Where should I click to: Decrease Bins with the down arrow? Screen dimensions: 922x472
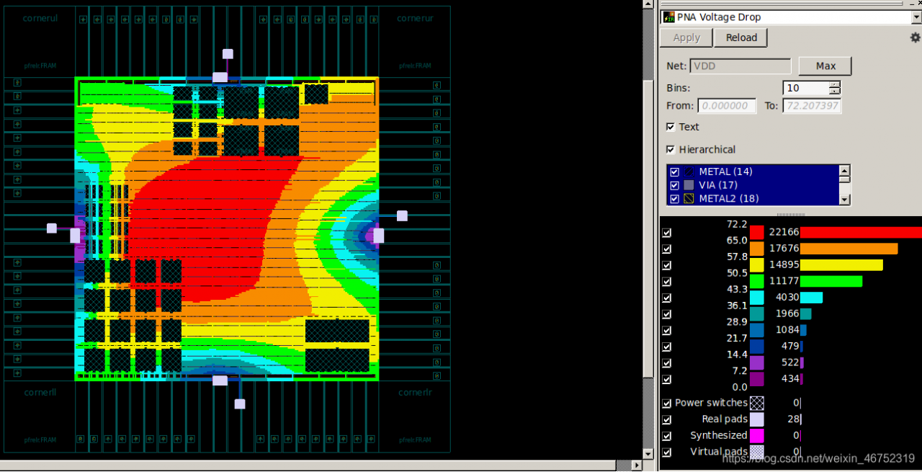(834, 92)
